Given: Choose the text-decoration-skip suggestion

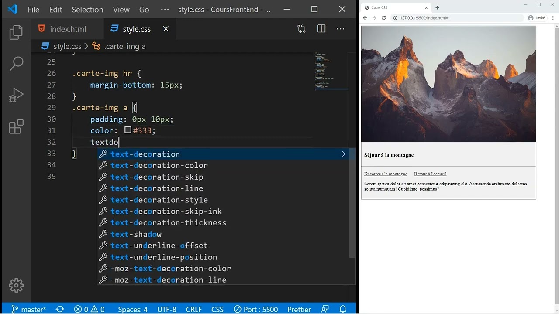Looking at the screenshot, I should [223, 177].
